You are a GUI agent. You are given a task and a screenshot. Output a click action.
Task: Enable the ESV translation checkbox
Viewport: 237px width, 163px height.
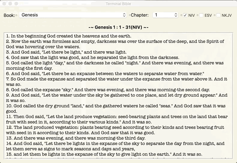click(x=201, y=15)
